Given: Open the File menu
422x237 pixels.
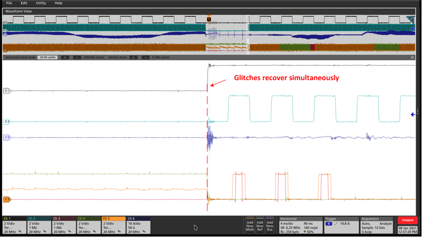Looking at the screenshot, I should pos(9,3).
